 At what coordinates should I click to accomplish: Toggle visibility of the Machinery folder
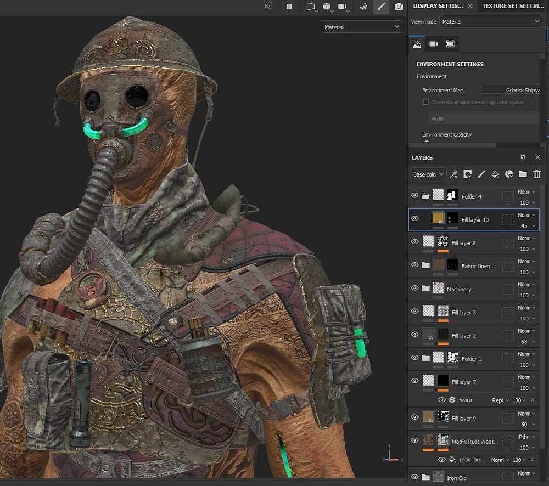(x=414, y=289)
